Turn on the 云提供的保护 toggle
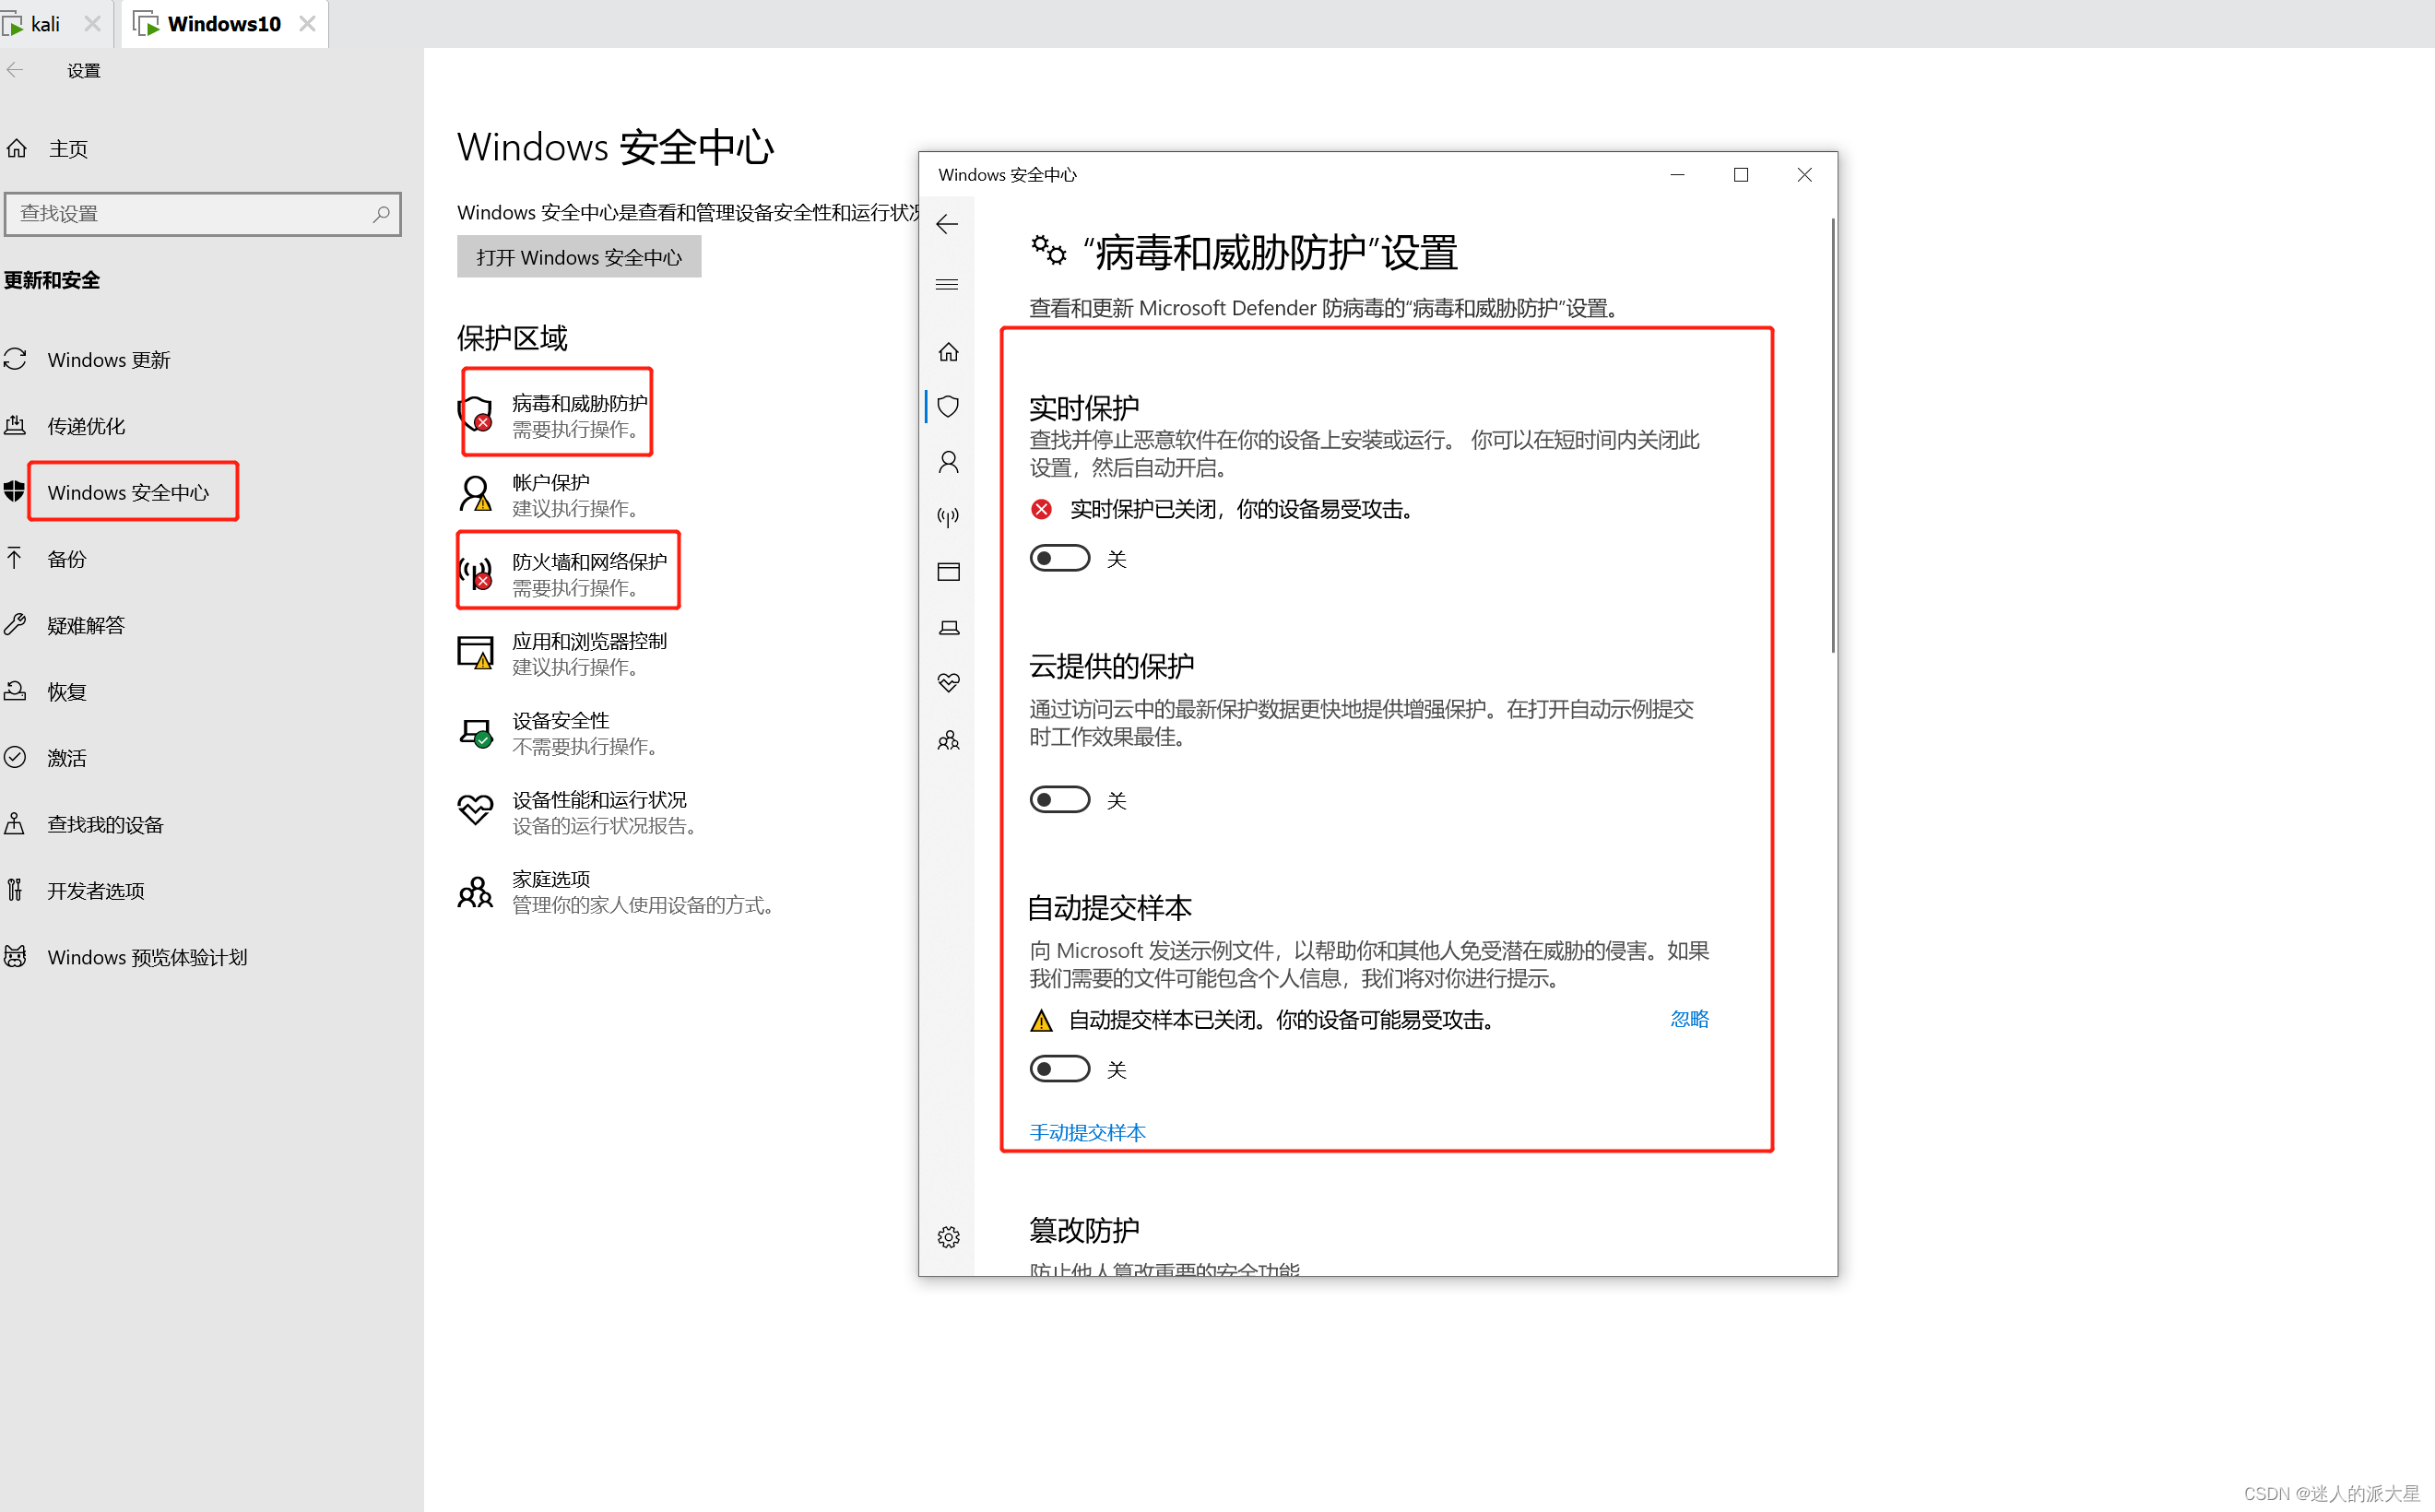 tap(1059, 800)
